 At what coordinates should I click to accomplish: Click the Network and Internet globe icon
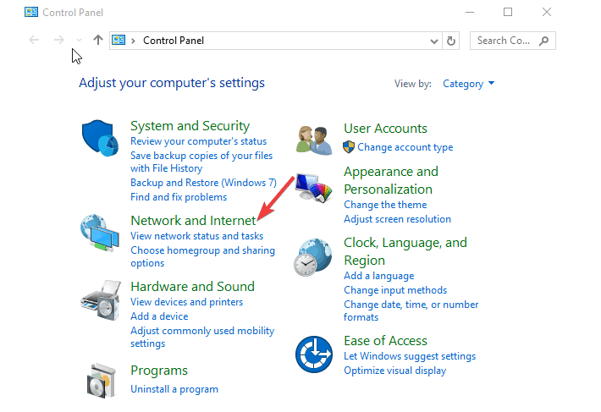tap(100, 233)
